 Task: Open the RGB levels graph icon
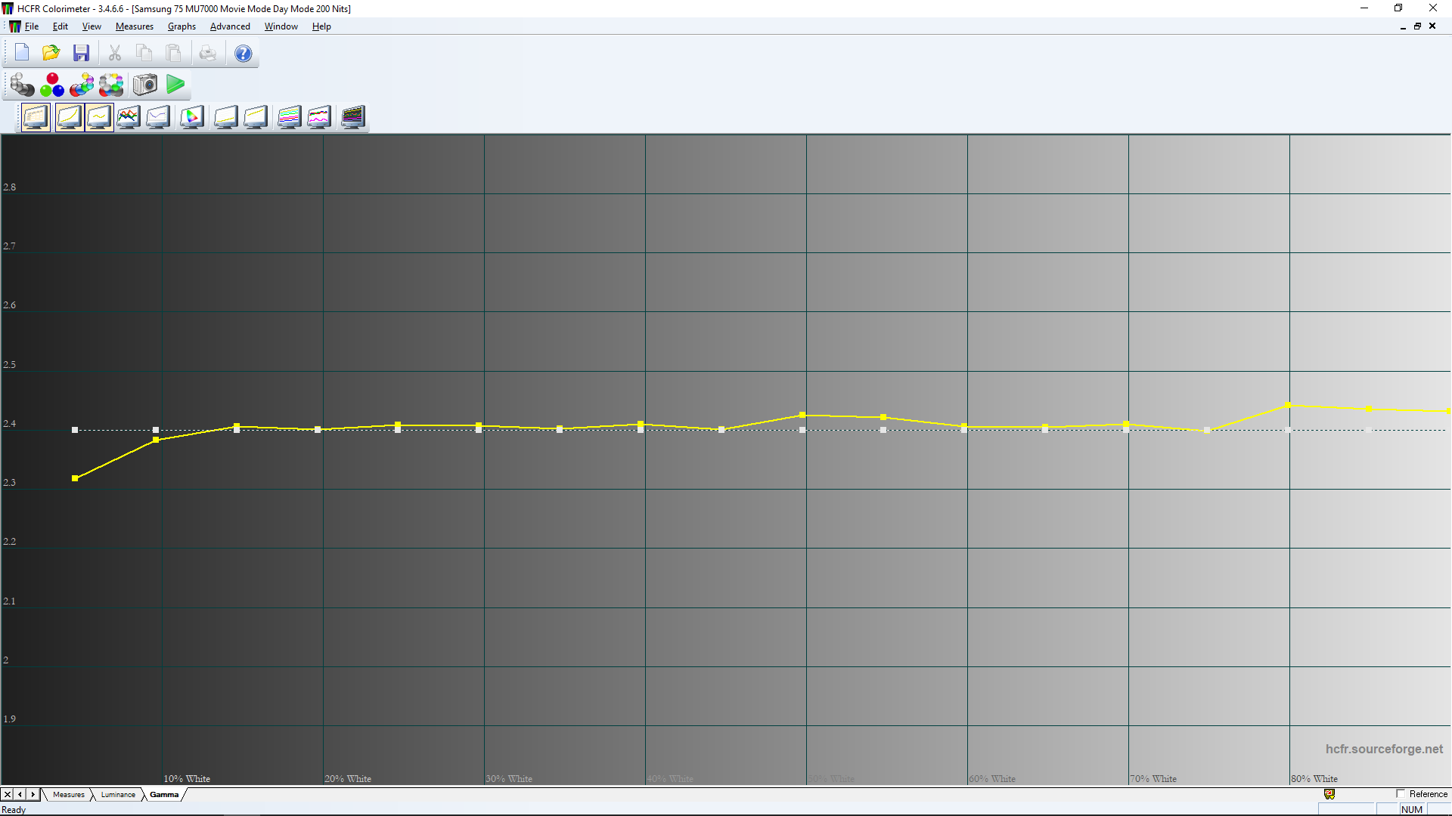click(129, 117)
